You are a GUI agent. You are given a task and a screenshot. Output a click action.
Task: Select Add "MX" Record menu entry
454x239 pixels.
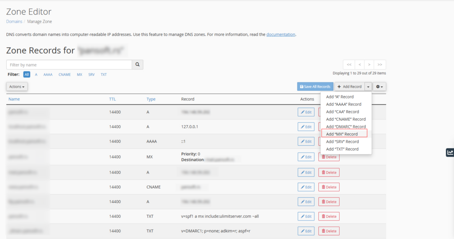342,134
